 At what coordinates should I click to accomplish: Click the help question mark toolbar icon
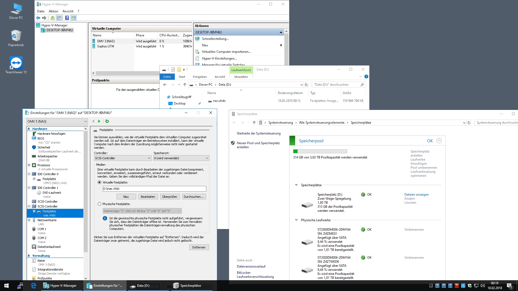coord(67,18)
